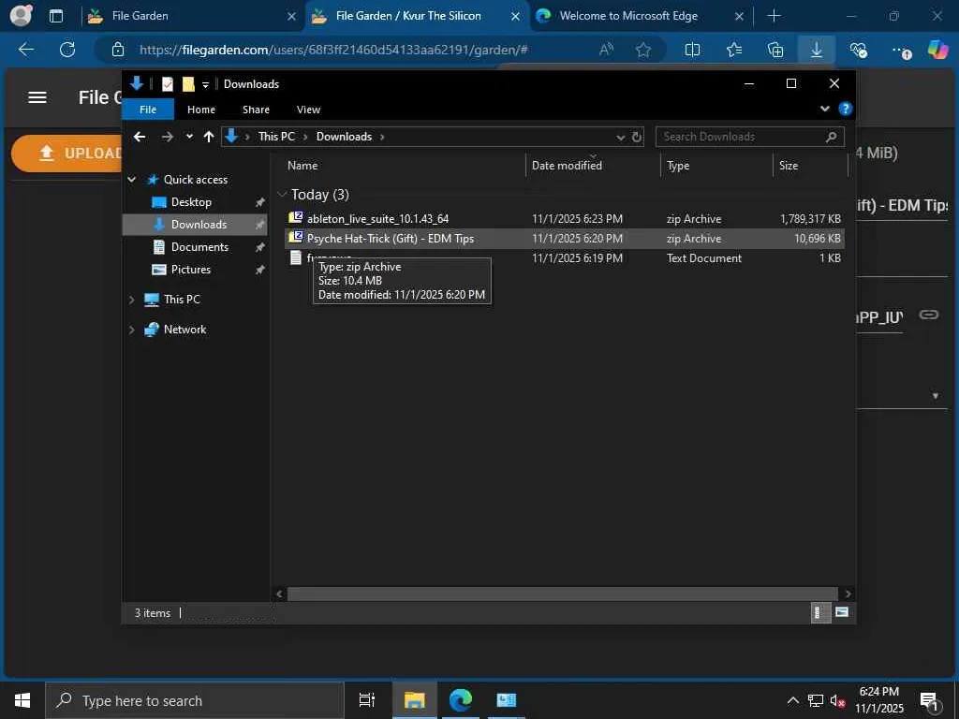
Task: Open Edge tab actions menu icon
Action: [x=56, y=16]
